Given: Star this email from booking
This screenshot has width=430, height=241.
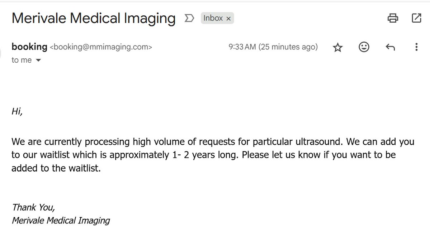Looking at the screenshot, I should coord(337,47).
